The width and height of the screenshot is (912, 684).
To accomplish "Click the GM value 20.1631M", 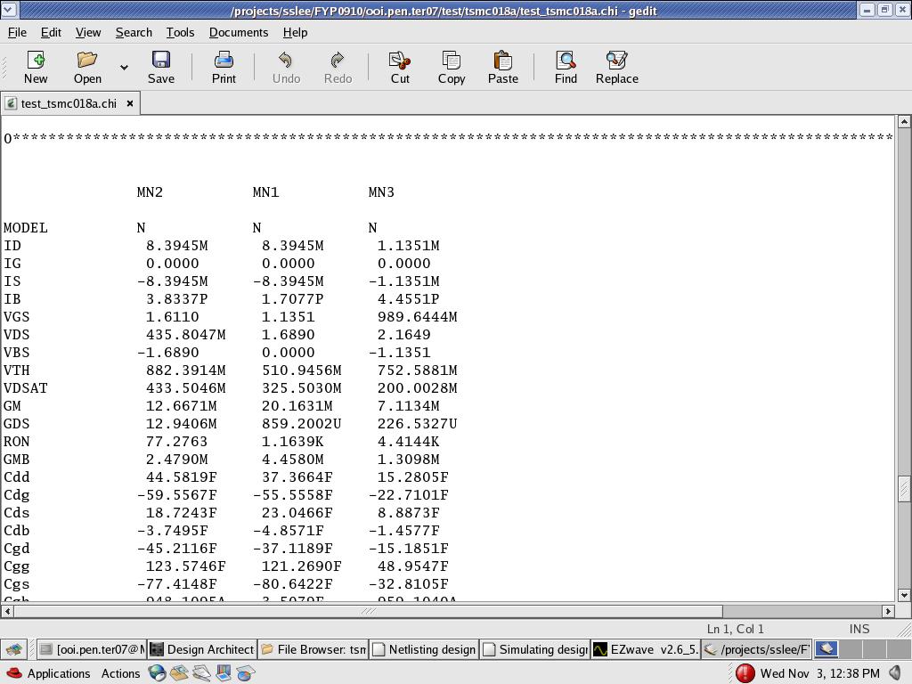I will click(297, 406).
